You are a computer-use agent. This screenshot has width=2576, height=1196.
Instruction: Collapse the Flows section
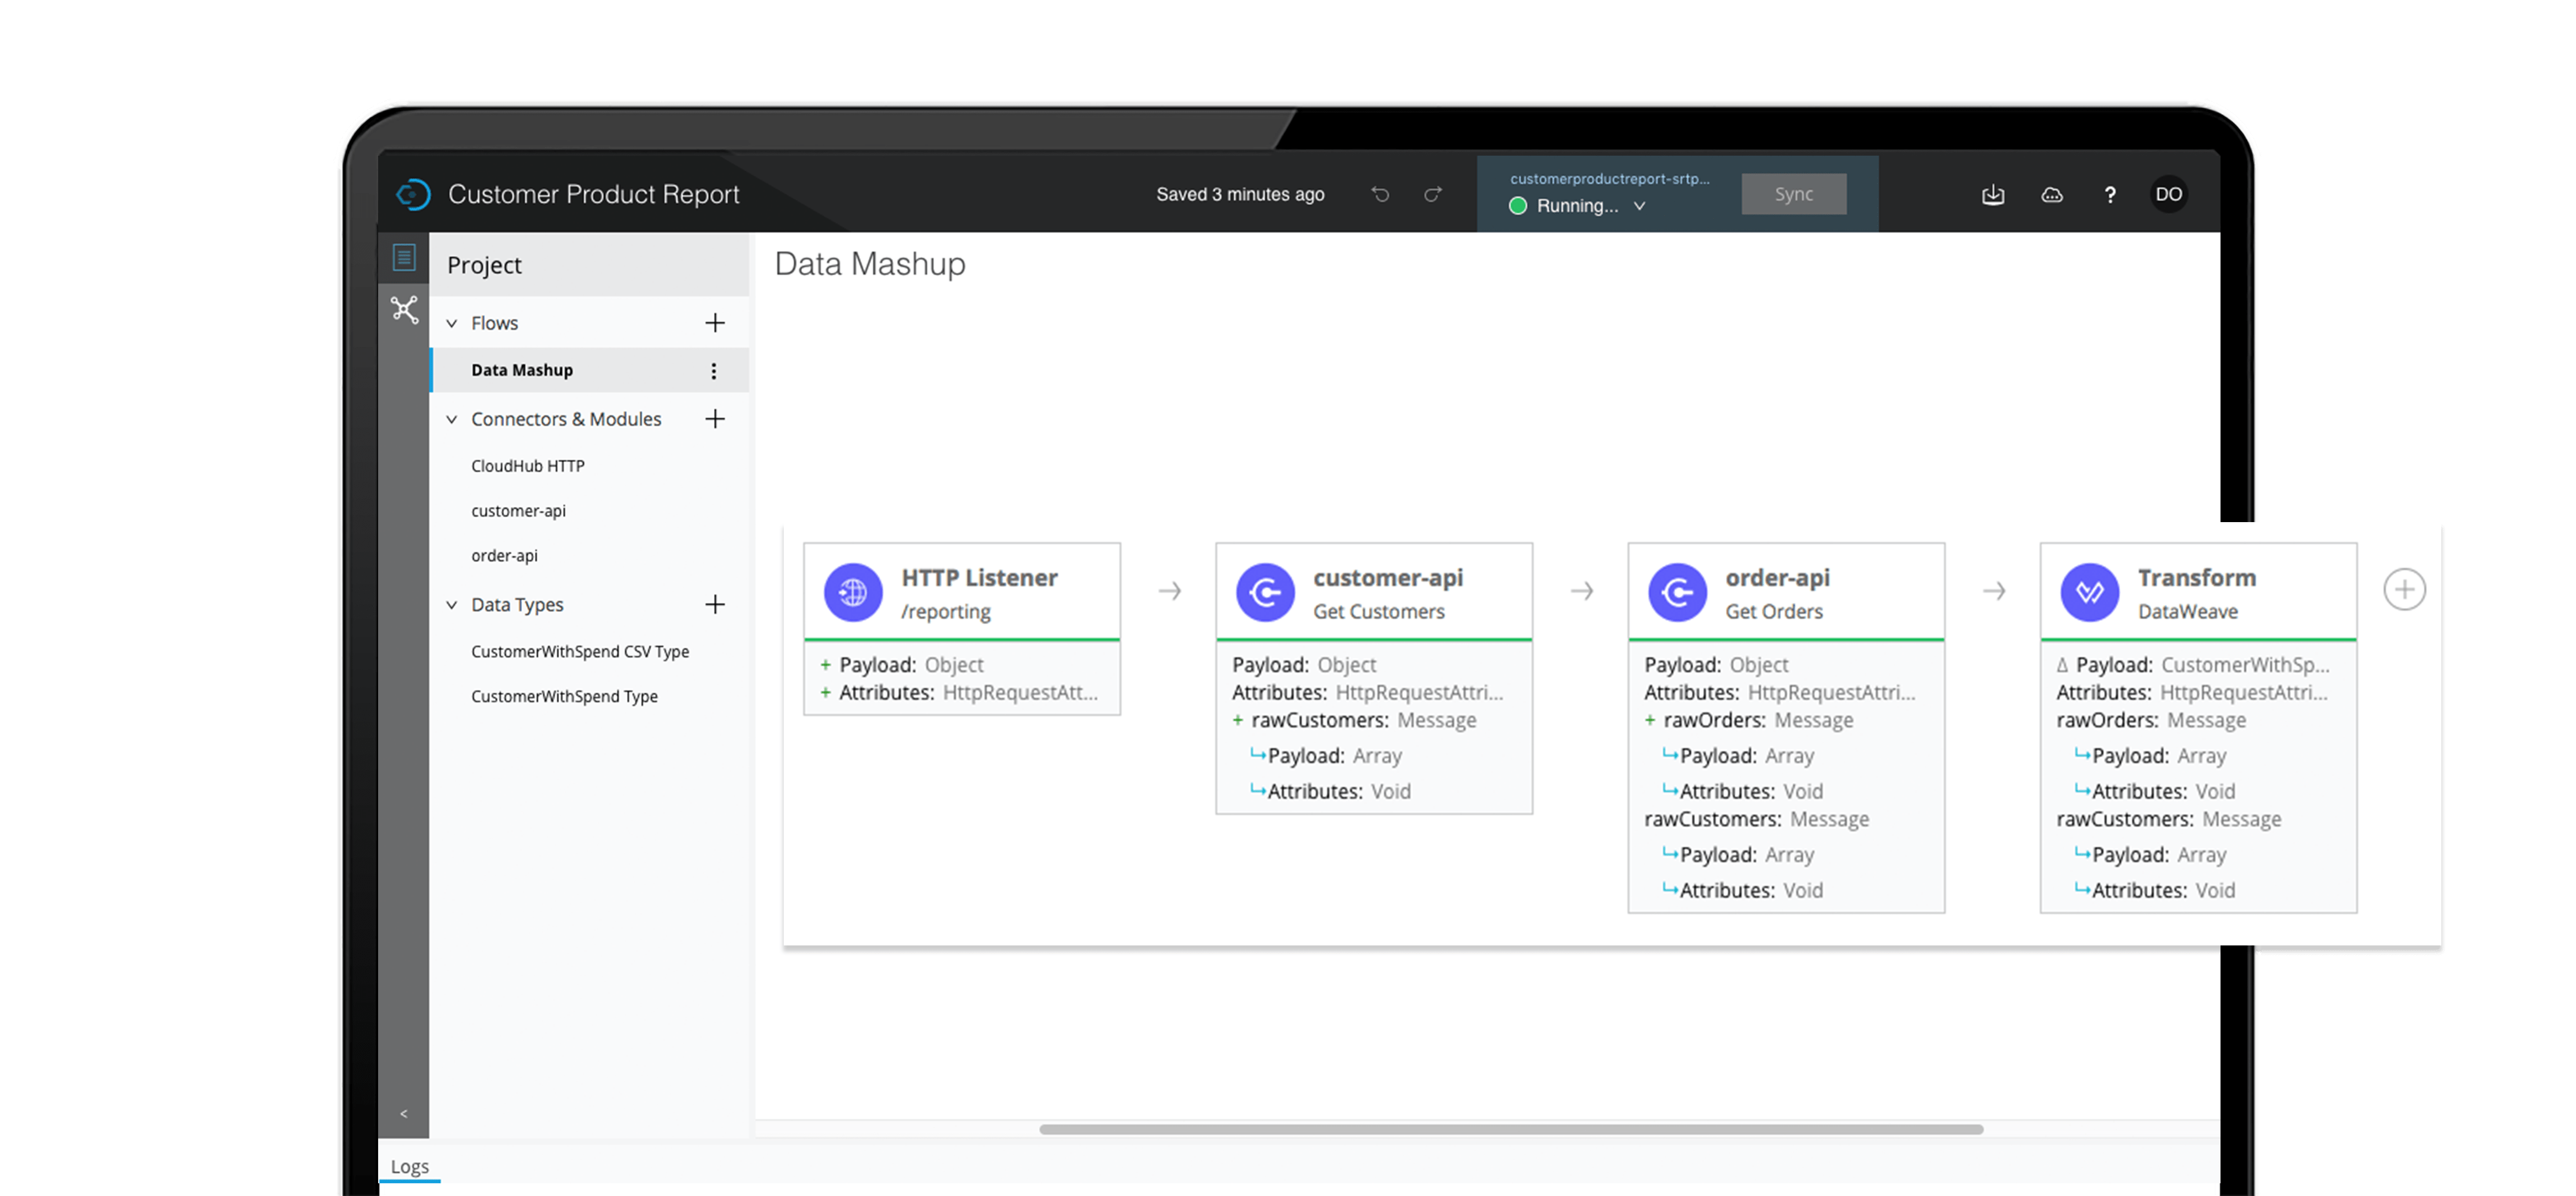pyautogui.click(x=452, y=322)
